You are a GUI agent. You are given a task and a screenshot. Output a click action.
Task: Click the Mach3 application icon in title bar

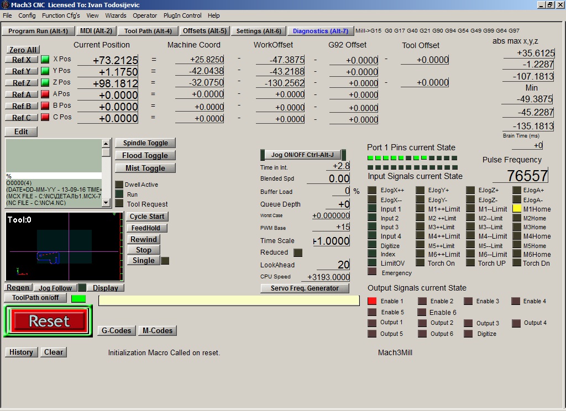pyautogui.click(x=5, y=4)
